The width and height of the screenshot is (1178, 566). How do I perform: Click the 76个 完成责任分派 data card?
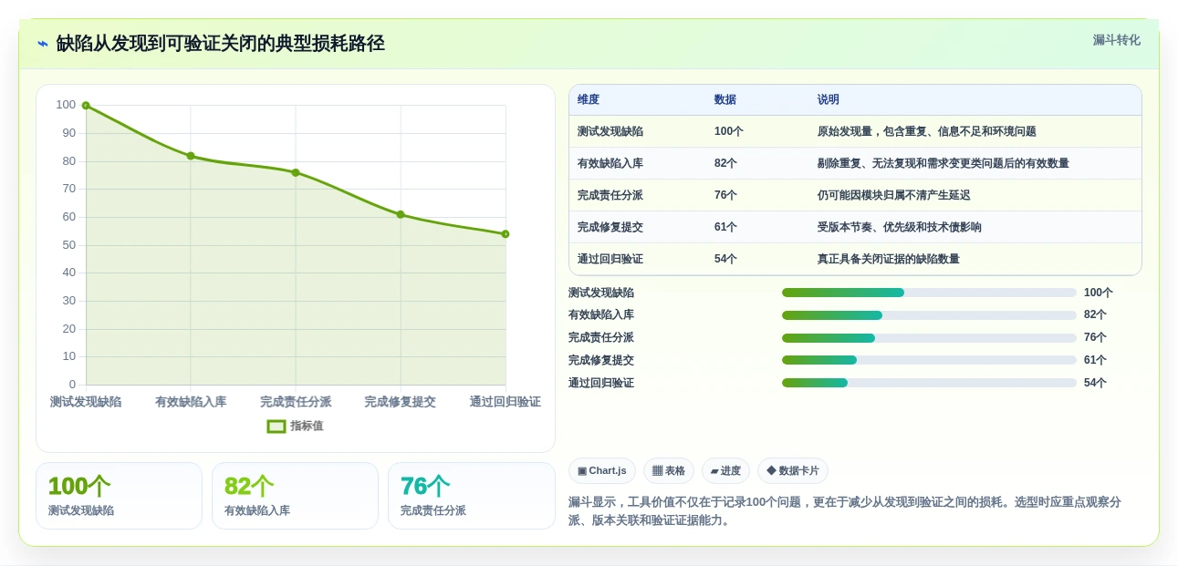click(x=472, y=496)
